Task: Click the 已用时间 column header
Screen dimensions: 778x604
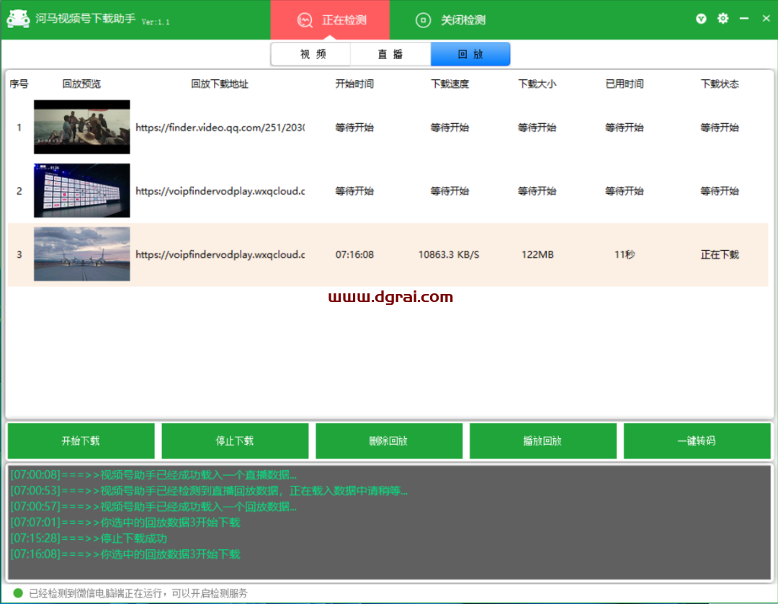Action: 624,84
